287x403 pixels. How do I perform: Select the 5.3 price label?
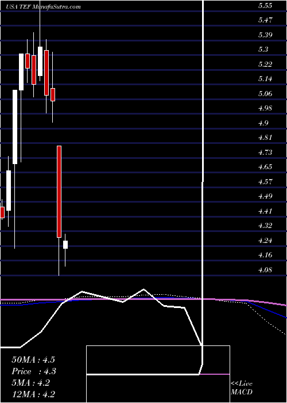(x=263, y=50)
